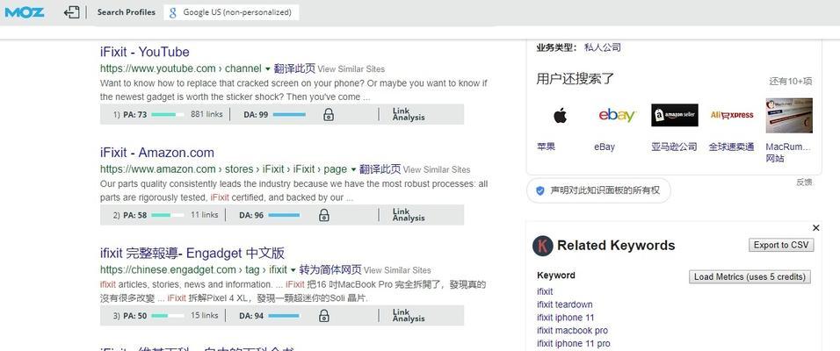Click the DA: 96 progress bar
This screenshot has width=840, height=351.
[285, 215]
